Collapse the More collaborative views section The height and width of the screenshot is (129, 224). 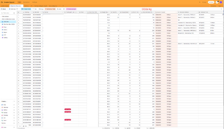[x=1, y=19]
